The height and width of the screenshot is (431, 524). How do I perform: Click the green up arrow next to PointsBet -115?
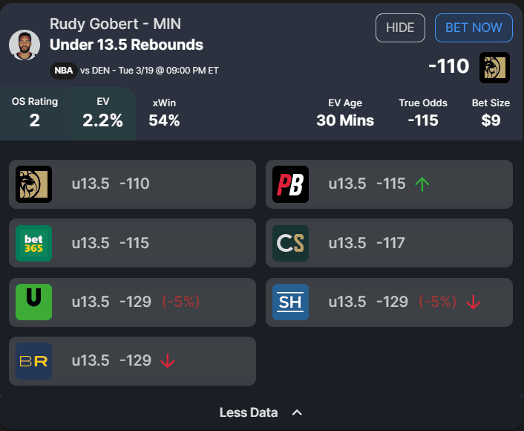tap(422, 184)
